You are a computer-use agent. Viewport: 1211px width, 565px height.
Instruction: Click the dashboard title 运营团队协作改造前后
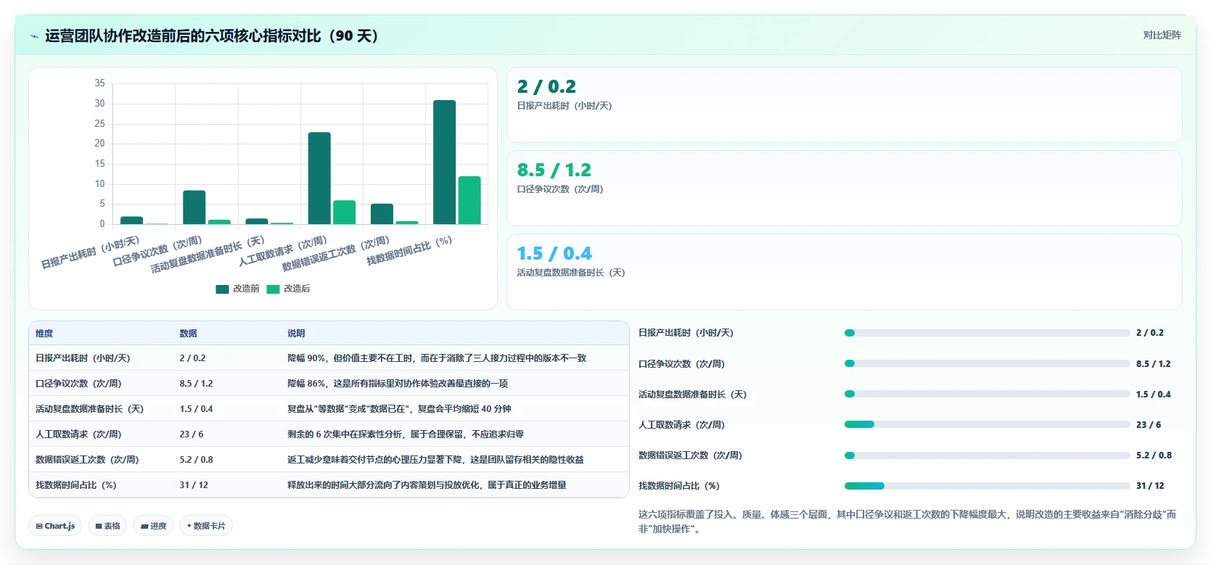coord(211,36)
